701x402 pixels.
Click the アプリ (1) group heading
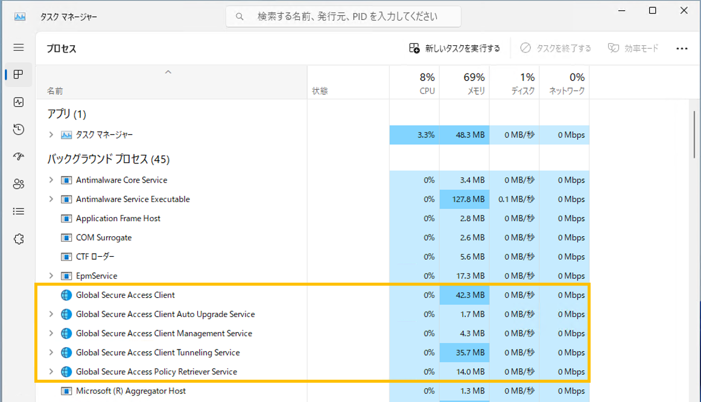[x=66, y=114]
